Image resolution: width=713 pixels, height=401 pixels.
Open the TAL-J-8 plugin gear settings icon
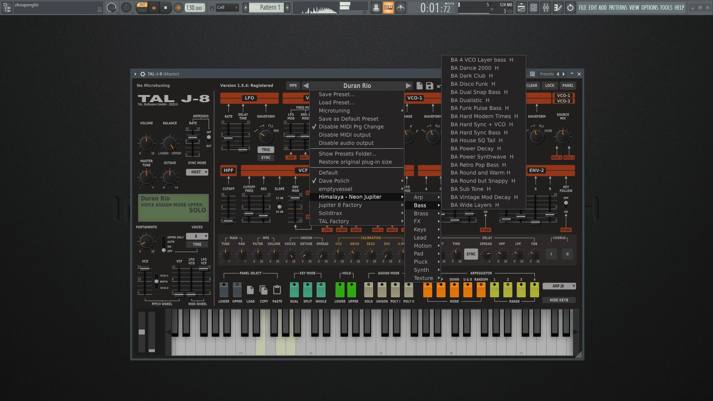click(x=143, y=74)
